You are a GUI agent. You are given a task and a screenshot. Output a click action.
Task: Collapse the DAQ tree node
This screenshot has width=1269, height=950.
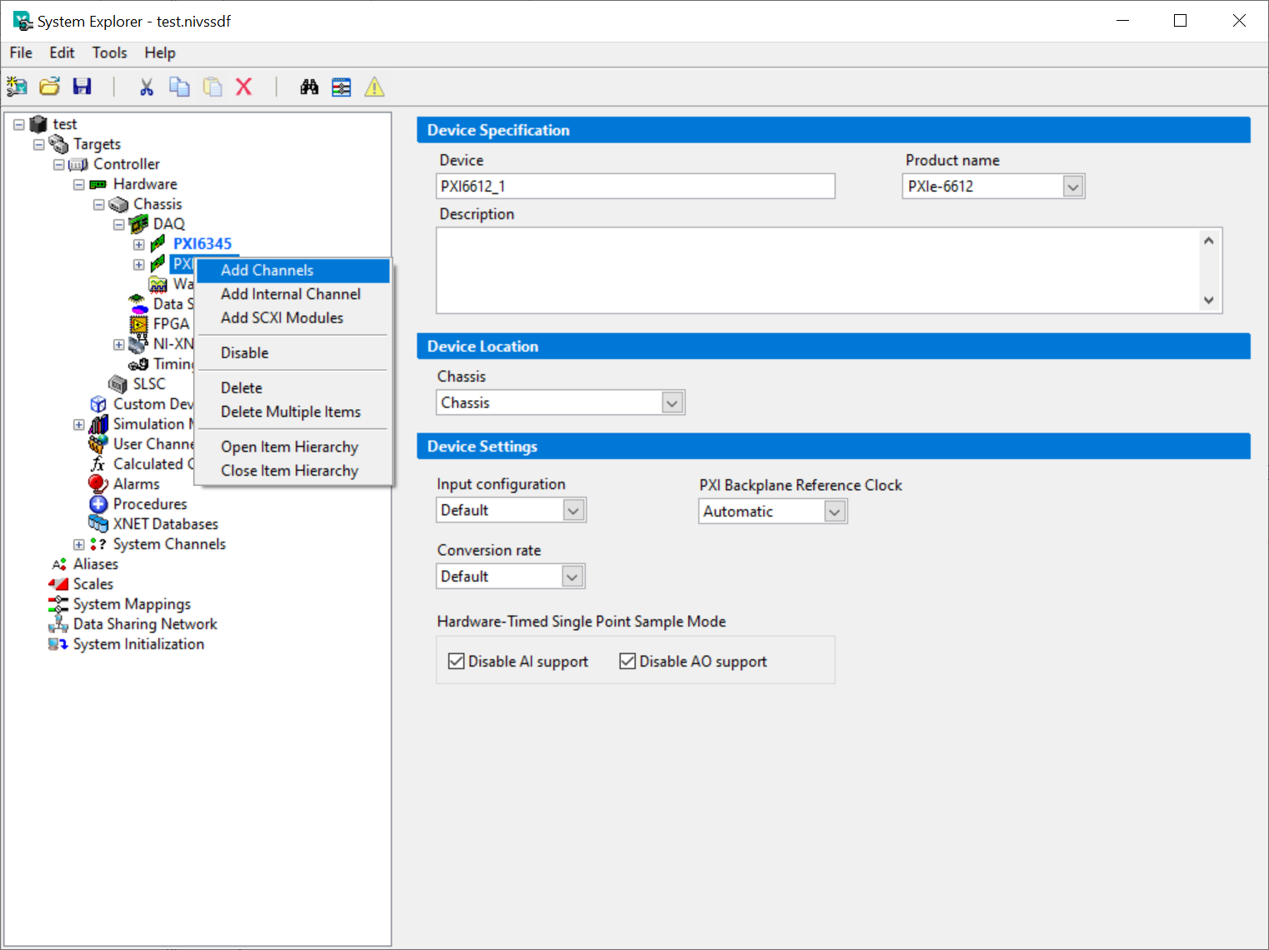118,224
